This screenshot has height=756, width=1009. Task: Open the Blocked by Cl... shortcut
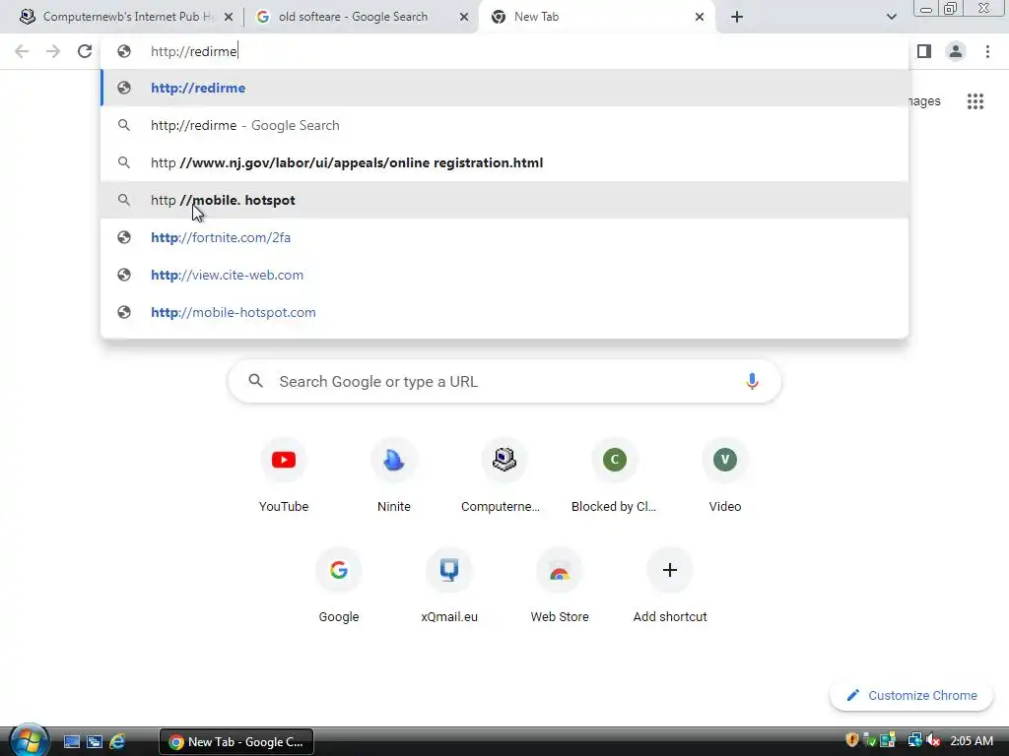615,475
